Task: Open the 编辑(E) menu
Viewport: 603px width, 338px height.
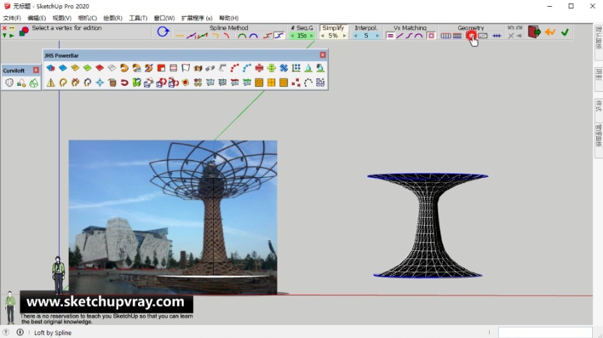Action: (x=37, y=18)
